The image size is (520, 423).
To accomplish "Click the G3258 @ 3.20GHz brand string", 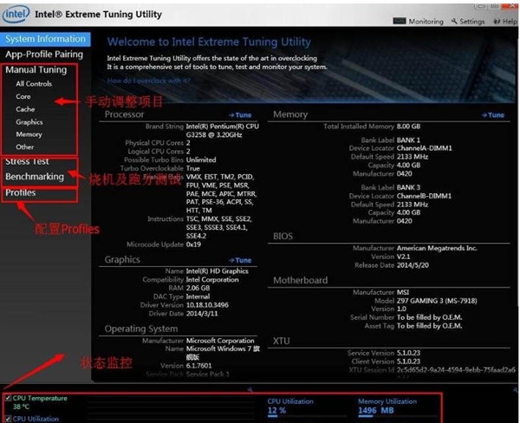I will tap(214, 134).
